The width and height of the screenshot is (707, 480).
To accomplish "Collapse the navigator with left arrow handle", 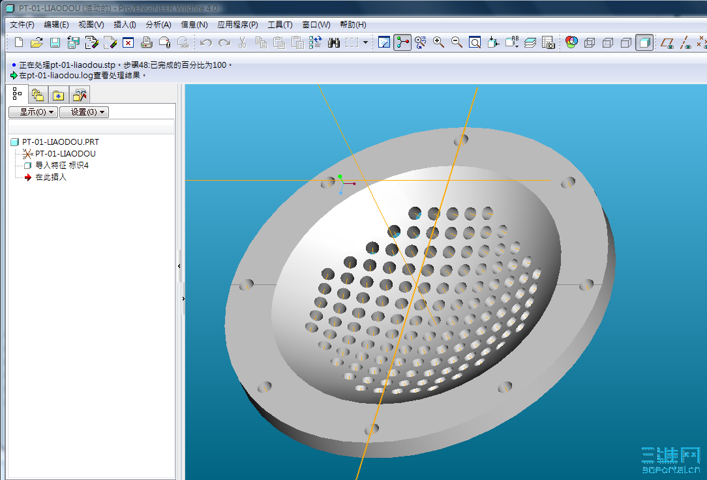I will coord(179,266).
